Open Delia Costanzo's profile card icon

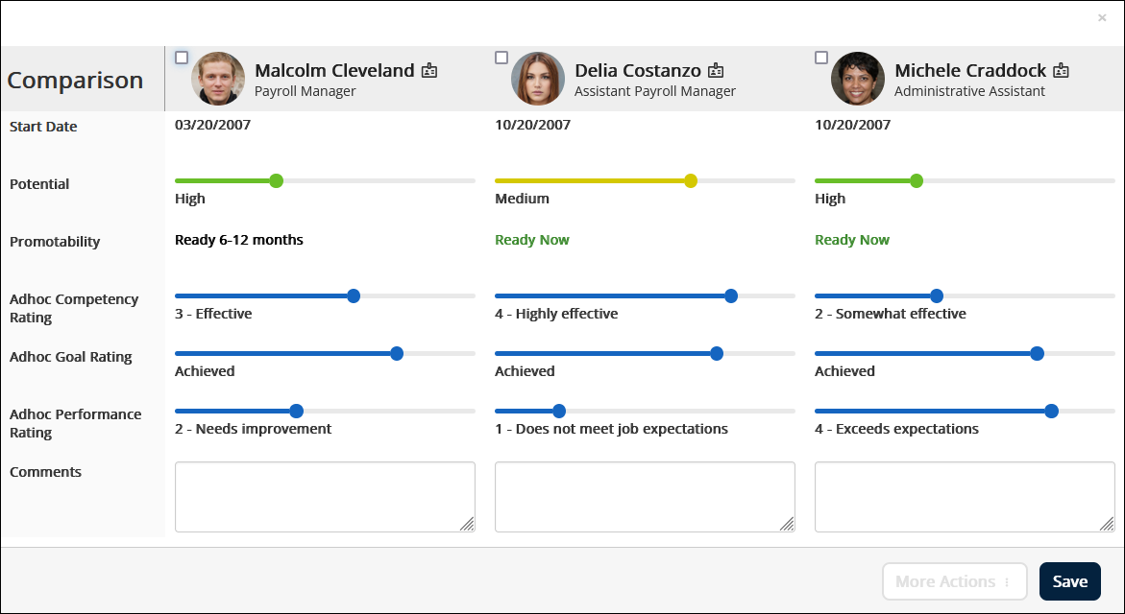click(x=716, y=70)
